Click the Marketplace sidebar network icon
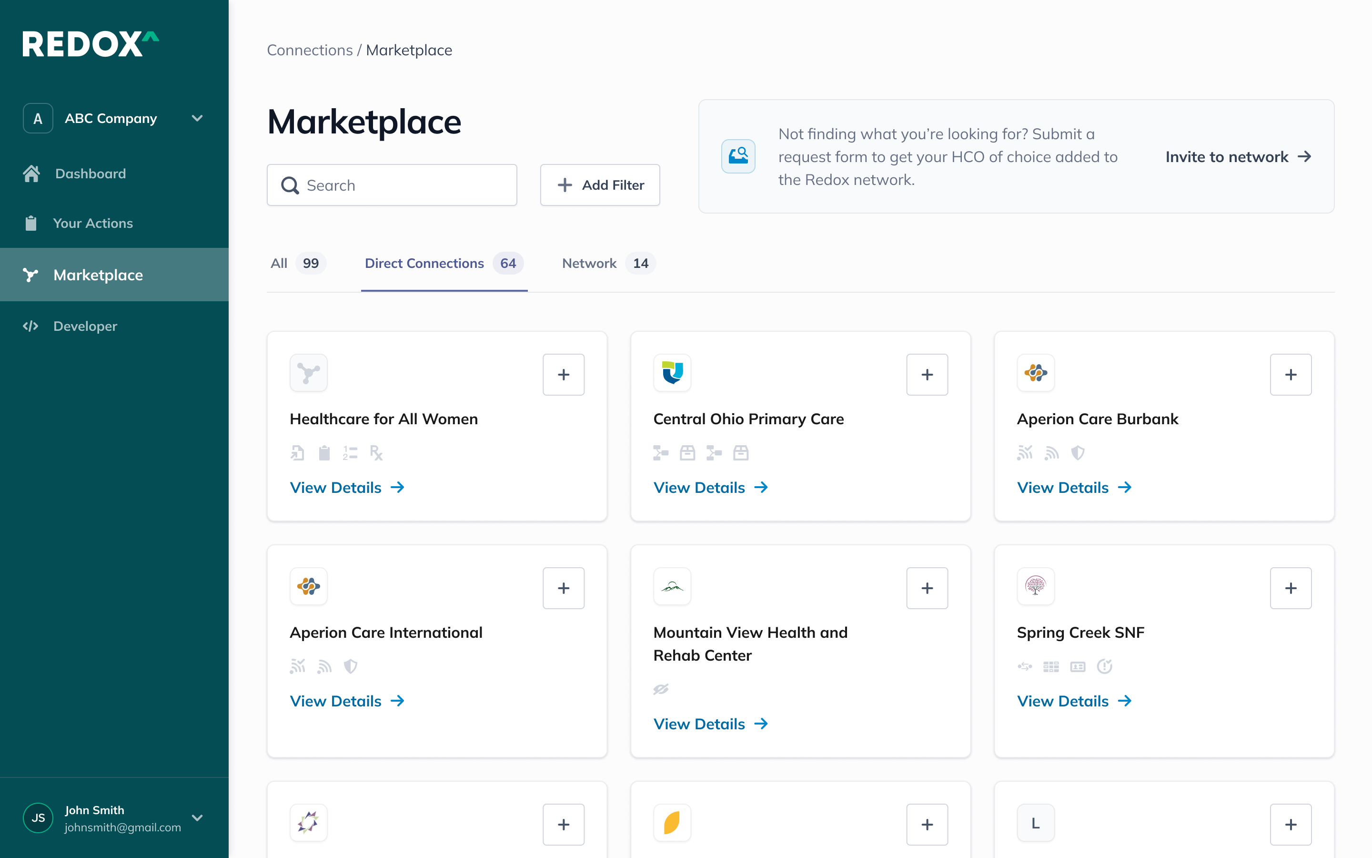The width and height of the screenshot is (1372, 858). pyautogui.click(x=30, y=275)
